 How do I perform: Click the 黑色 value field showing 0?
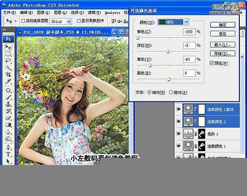(189, 73)
